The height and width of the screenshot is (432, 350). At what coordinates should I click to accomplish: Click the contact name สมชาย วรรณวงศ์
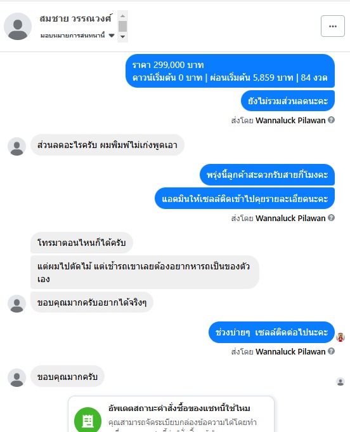click(x=75, y=18)
